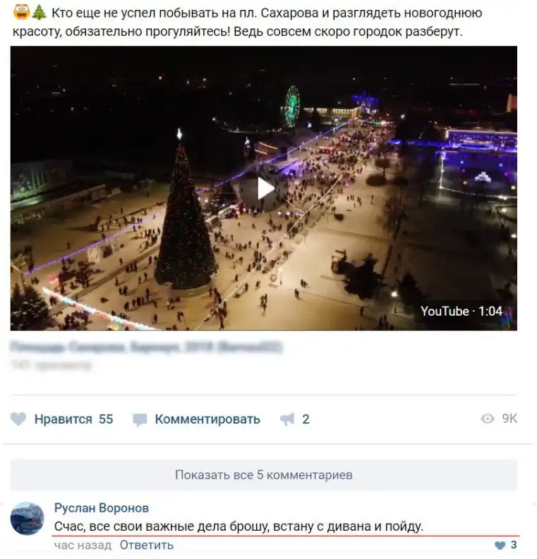Click the Christmas tree emoji in the post
Screen dimensions: 537x559
(x=40, y=13)
